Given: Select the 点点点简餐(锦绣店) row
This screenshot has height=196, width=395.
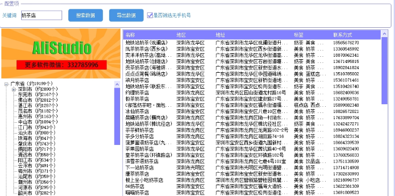Looking at the screenshot, I should point(252,74).
